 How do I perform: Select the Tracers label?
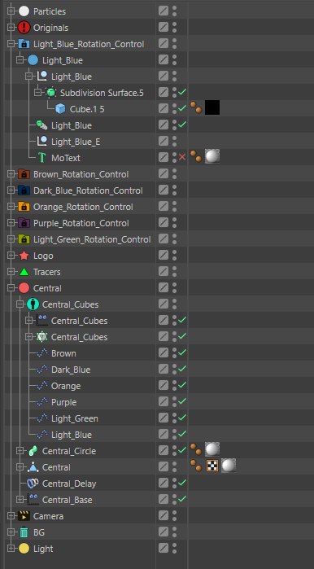tap(46, 272)
